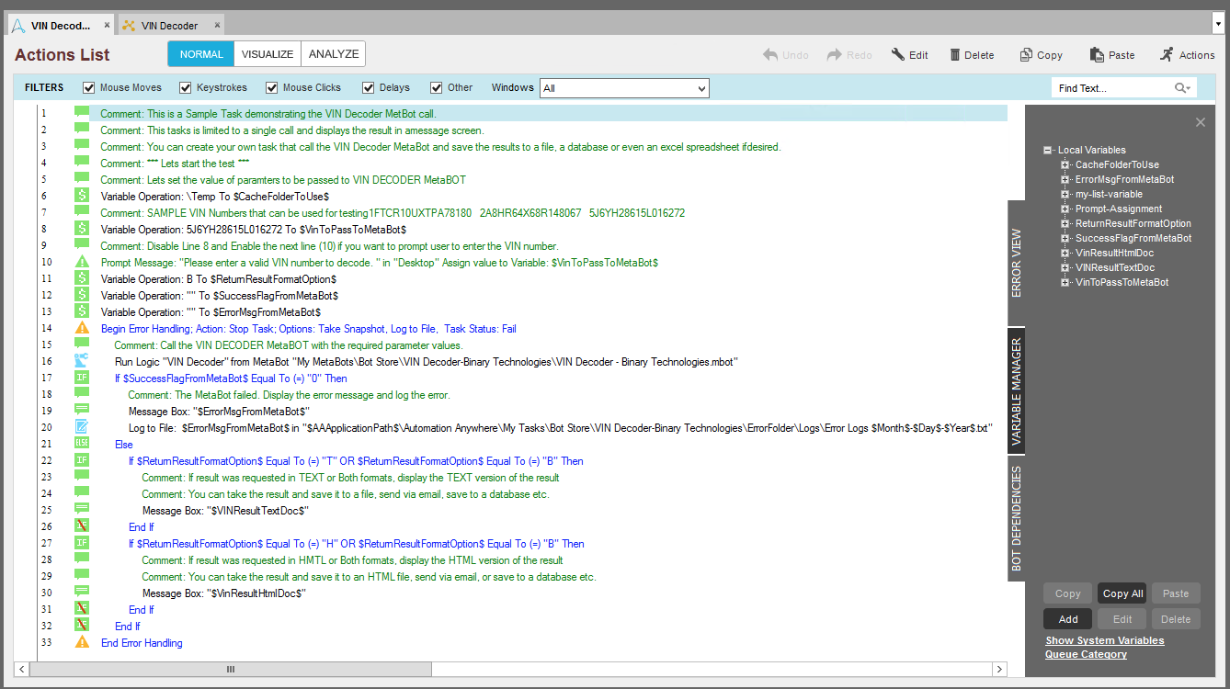Click the Log to File icon on line 20
Image resolution: width=1230 pixels, height=689 pixels.
tap(82, 428)
